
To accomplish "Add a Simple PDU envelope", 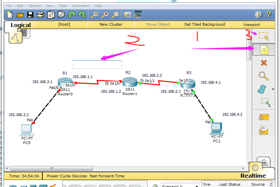I will pos(264,117).
